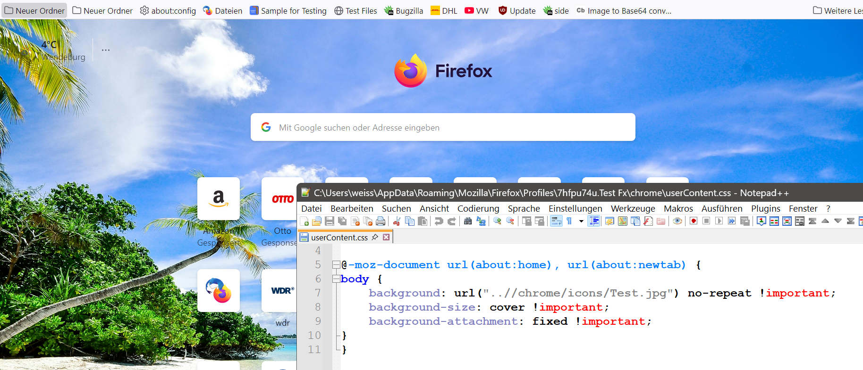This screenshot has width=863, height=370.
Task: Start macro recording with the red record icon
Action: (694, 221)
